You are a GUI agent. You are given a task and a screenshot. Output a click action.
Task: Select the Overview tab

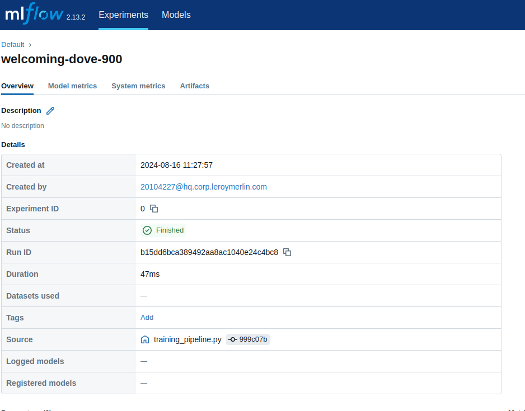pos(17,86)
